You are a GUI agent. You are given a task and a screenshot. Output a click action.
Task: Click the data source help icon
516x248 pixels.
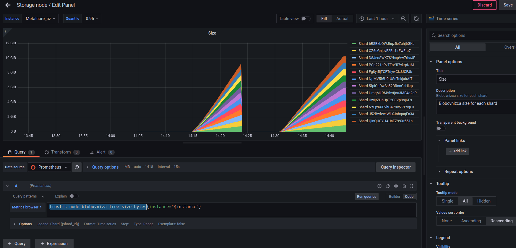(77, 167)
